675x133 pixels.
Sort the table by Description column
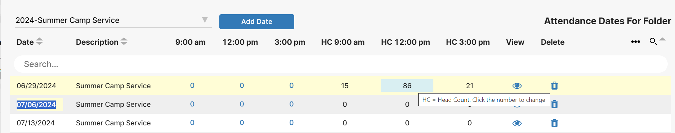pyautogui.click(x=124, y=41)
